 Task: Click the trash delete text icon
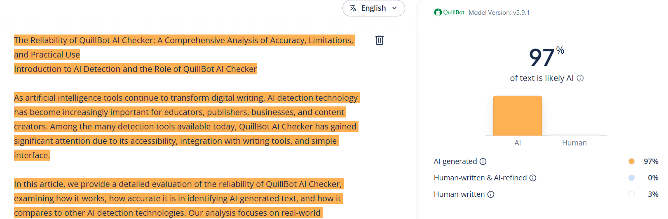[x=380, y=40]
